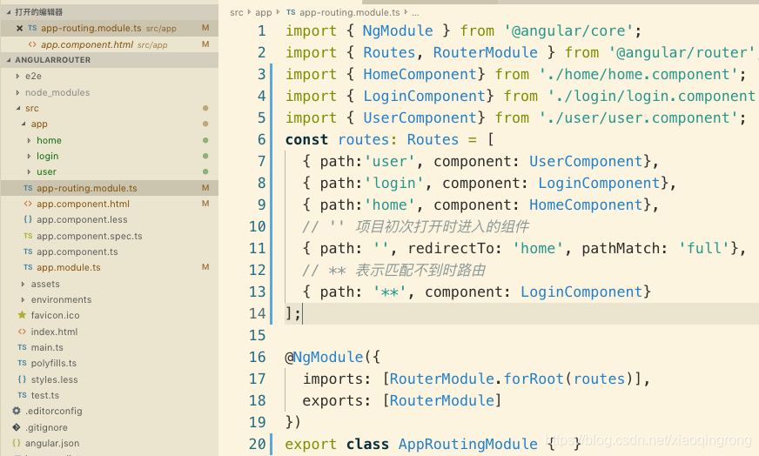Screen dimensions: 759x456
Task: Click TS icon of app.module.ts
Action: point(28,267)
